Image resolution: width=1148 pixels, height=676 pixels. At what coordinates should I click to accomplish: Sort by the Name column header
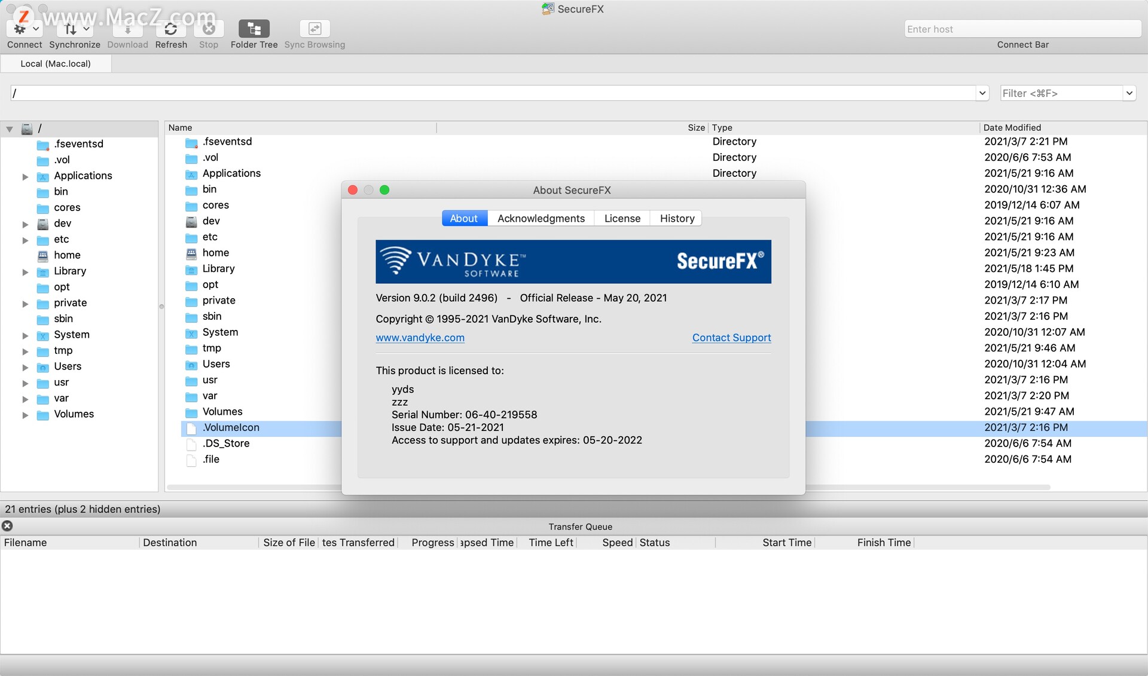(x=300, y=127)
